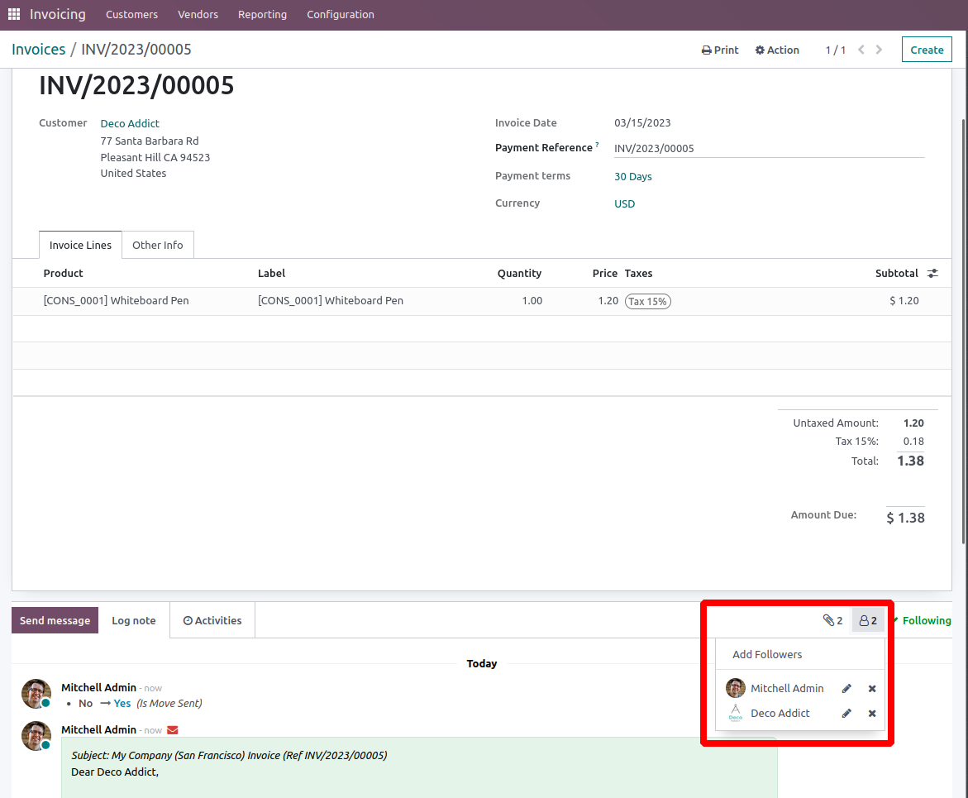This screenshot has width=968, height=798.
Task: Click the Payment Reference input field
Action: click(770, 148)
